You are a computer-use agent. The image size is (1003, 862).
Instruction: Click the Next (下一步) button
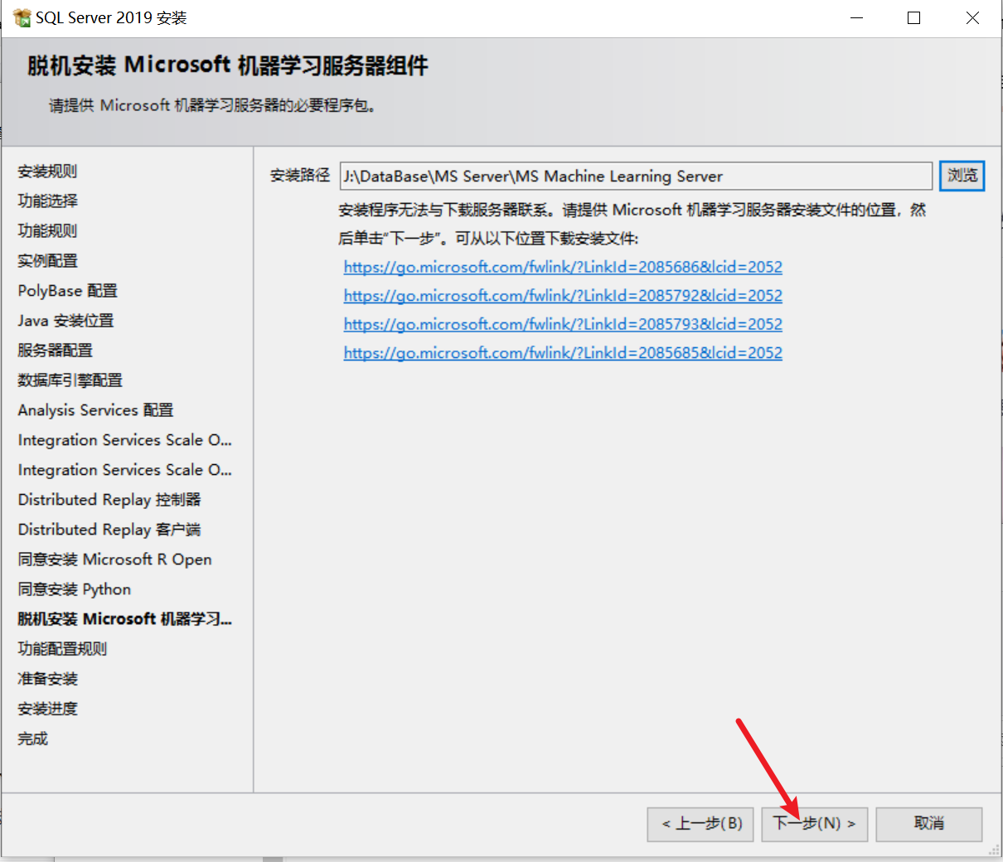tap(814, 824)
